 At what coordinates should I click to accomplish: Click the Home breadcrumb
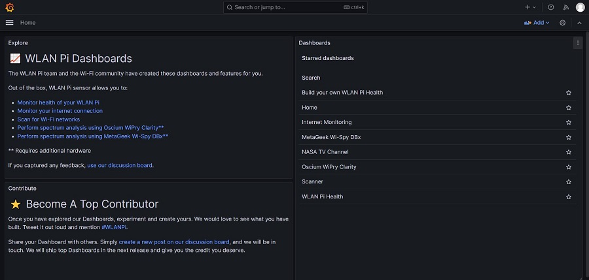27,23
